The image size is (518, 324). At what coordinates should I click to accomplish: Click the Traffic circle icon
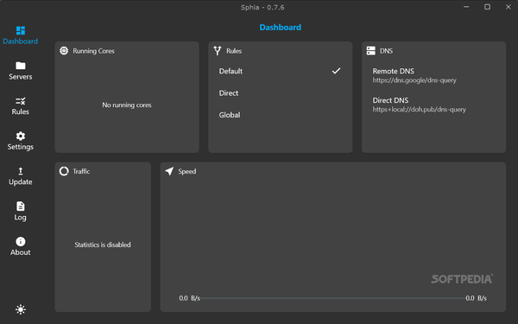[64, 171]
